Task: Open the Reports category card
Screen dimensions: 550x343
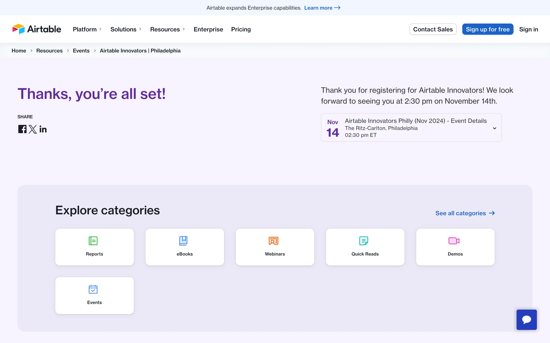Action: pos(95,247)
